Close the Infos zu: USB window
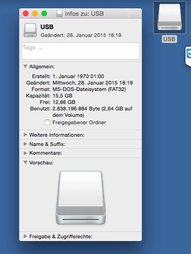This screenshot has height=254, width=191. tap(25, 13)
